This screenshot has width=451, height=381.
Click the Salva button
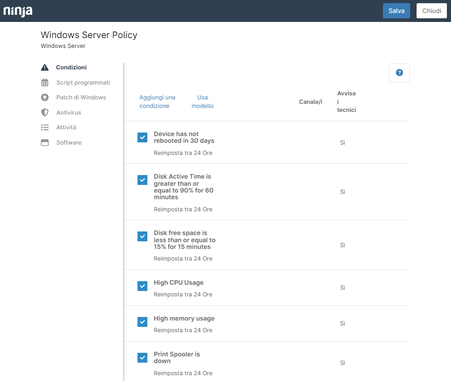pos(396,11)
